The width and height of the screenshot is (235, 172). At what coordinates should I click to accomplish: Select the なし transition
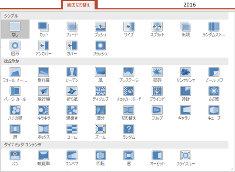15,29
